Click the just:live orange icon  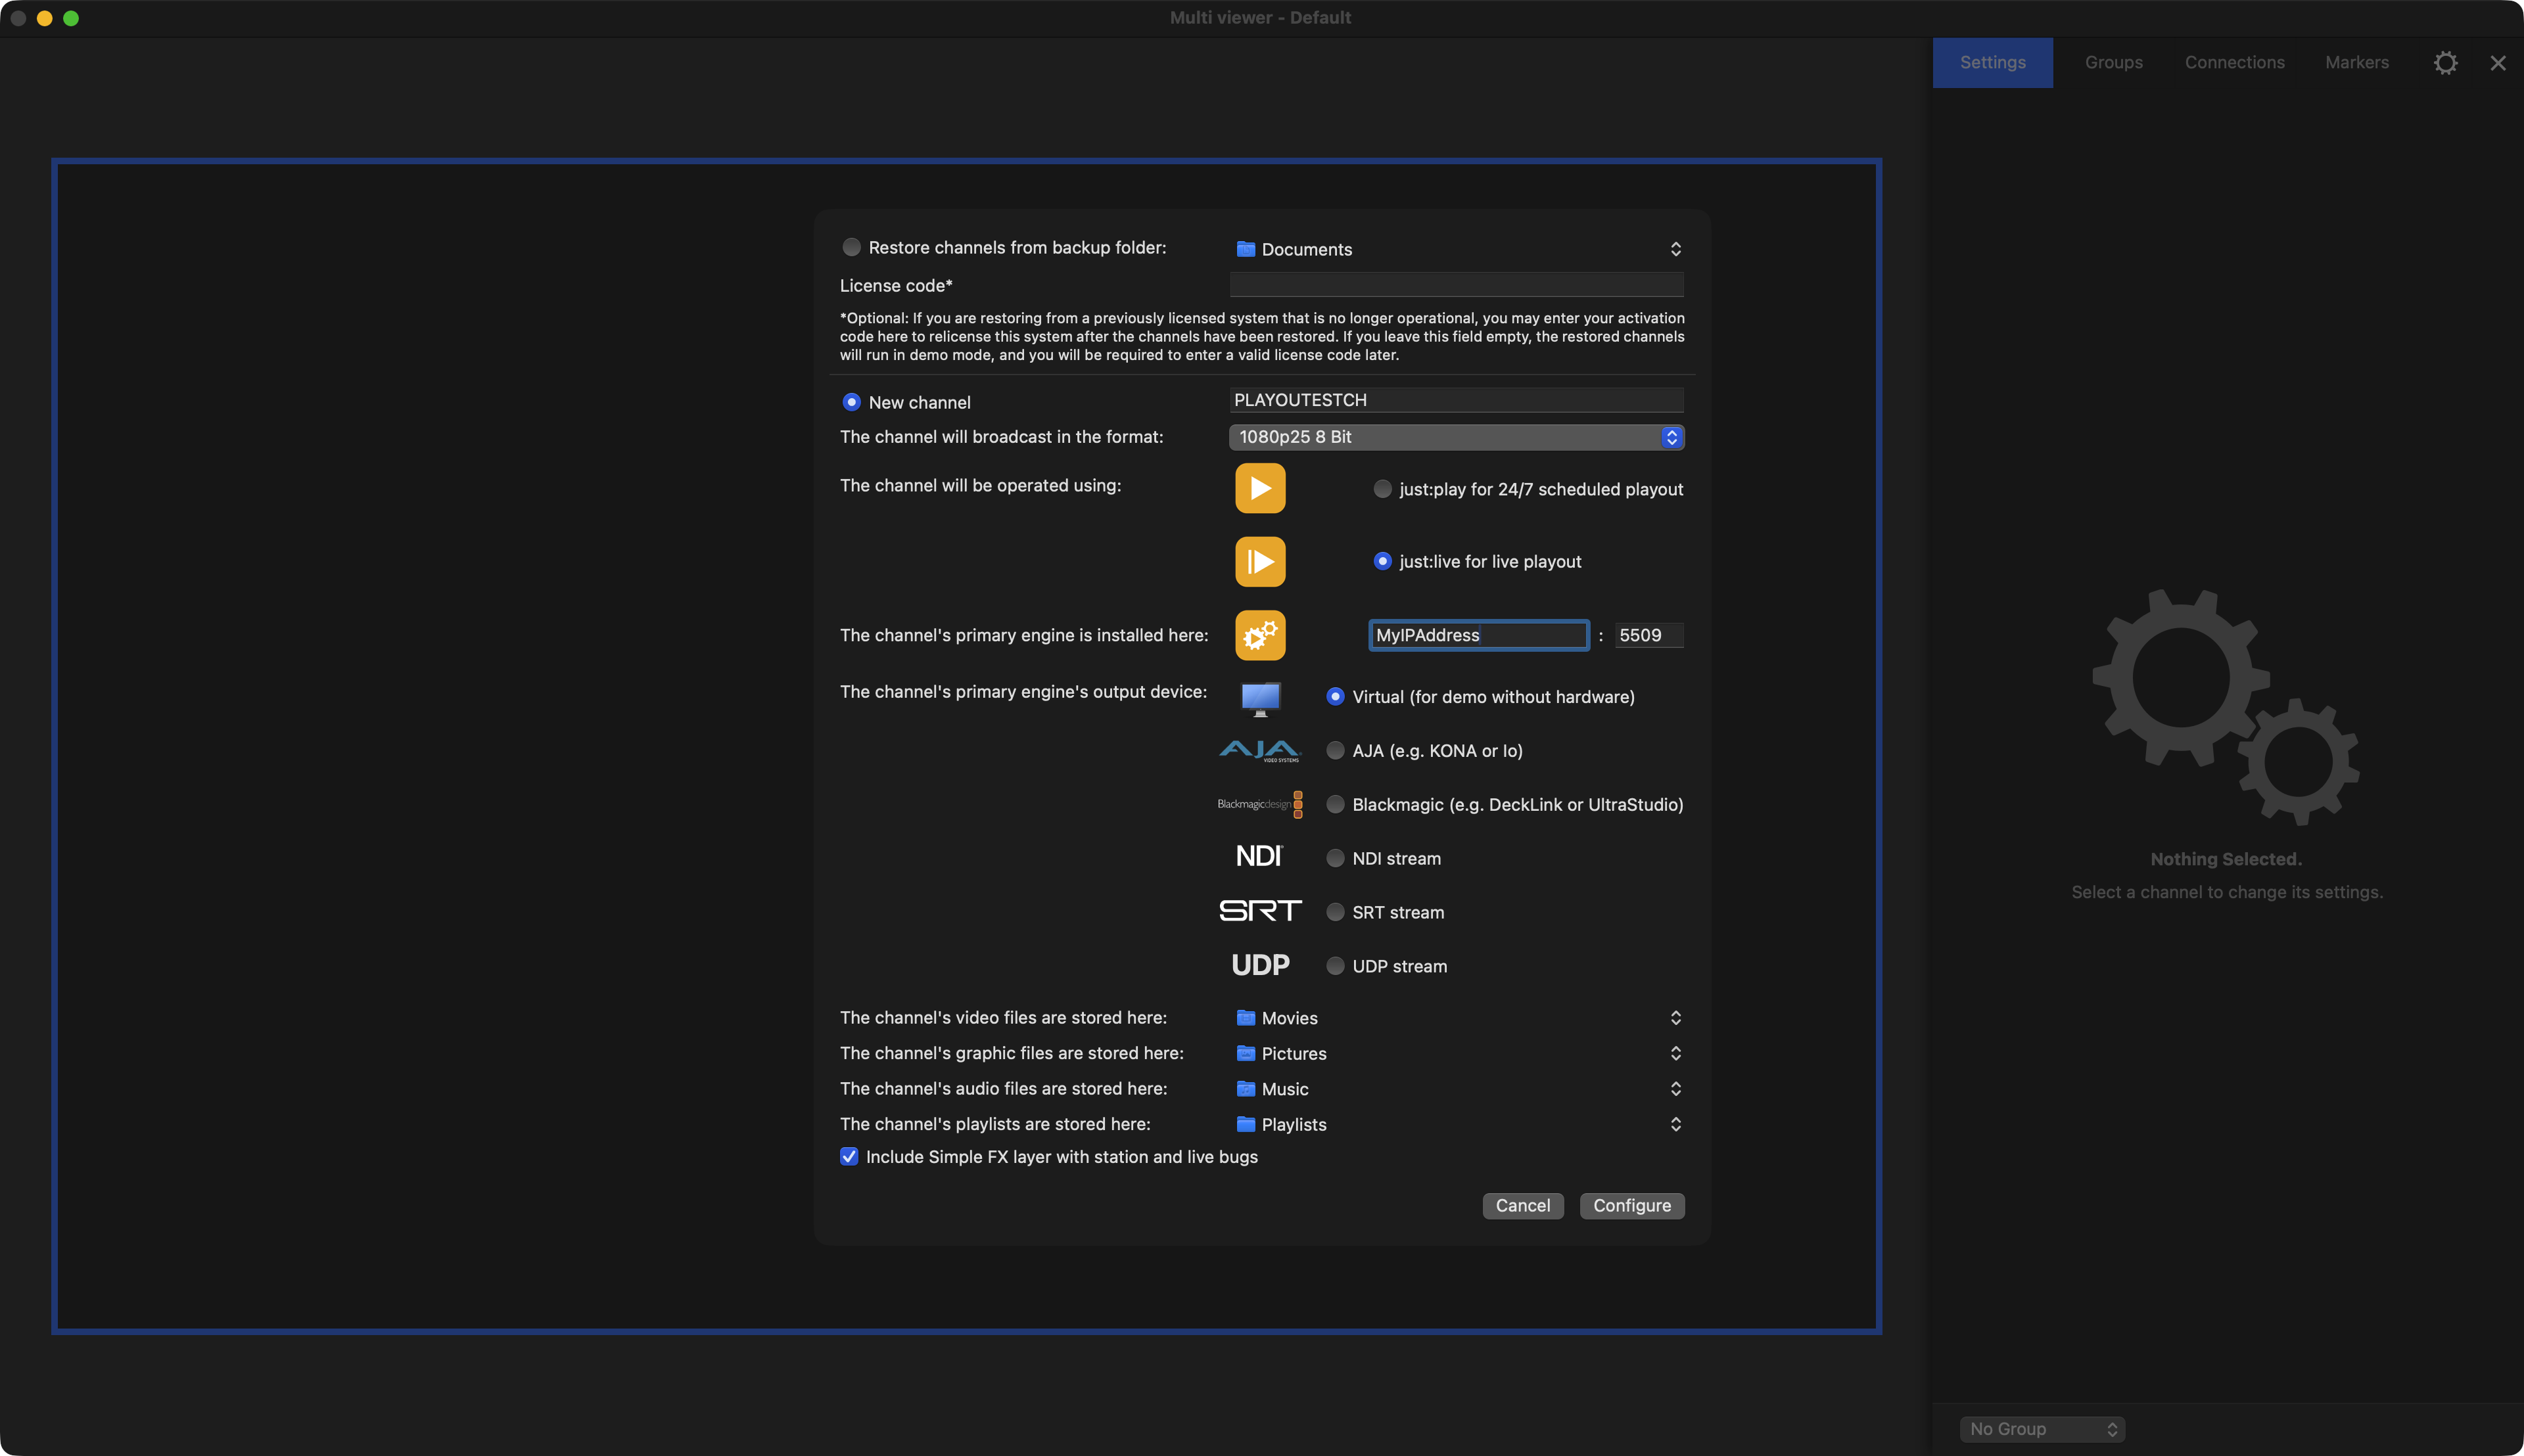(1259, 561)
